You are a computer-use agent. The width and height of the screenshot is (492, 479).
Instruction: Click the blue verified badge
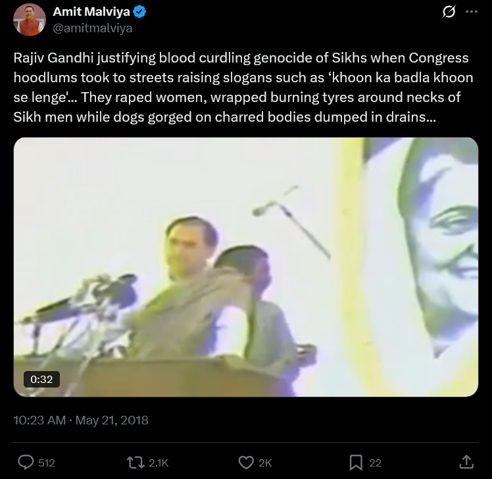[139, 12]
